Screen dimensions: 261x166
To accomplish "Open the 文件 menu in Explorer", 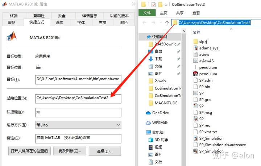I will (x=147, y=13).
